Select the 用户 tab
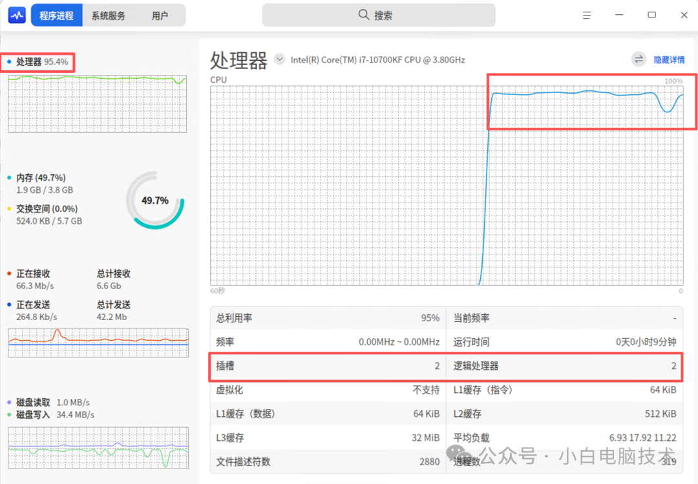 (x=160, y=15)
